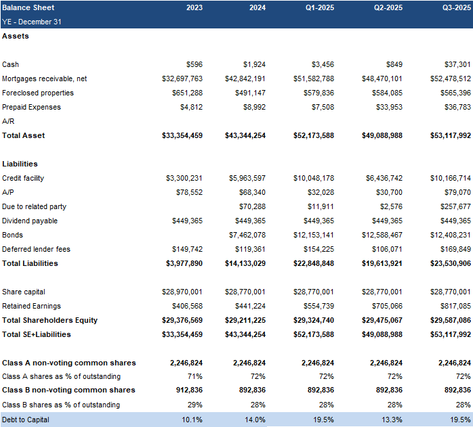Select Bonds value for Q1-2025
This screenshot has height=427, width=473.
point(312,235)
